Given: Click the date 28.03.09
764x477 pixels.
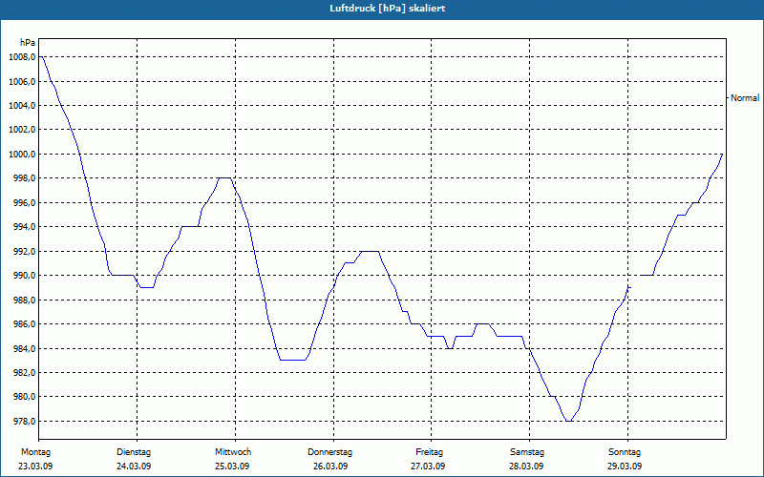Looking at the screenshot, I should pos(526,467).
